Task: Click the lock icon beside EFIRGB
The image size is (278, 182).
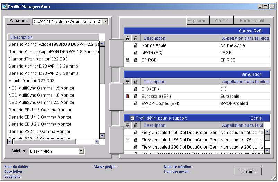Action: [x=136, y=60]
